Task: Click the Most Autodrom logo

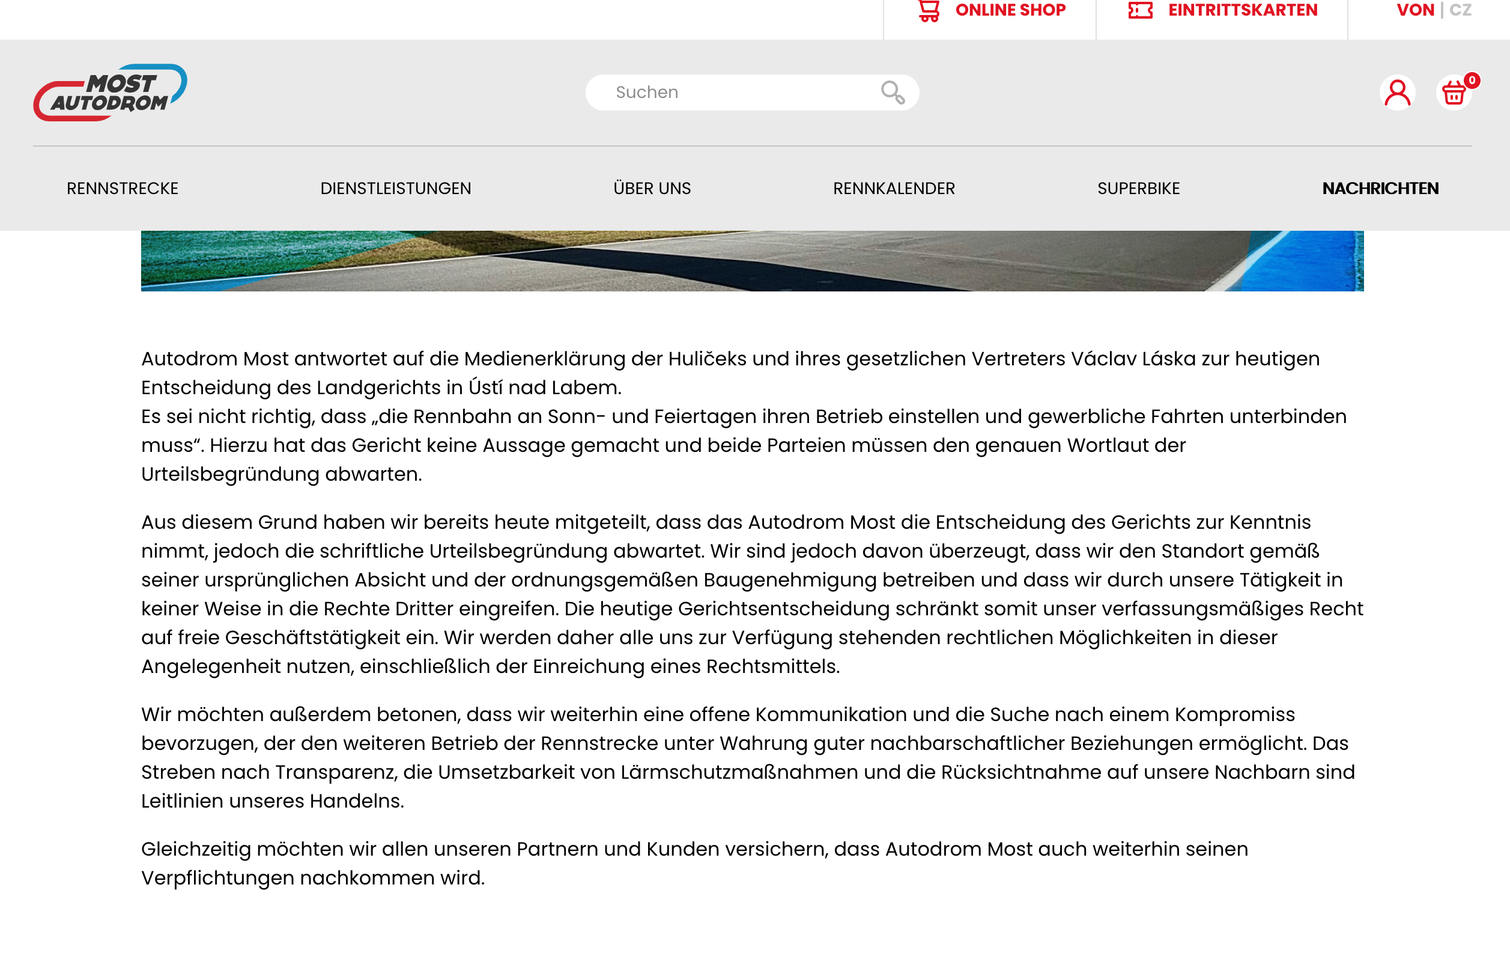Action: coord(111,92)
